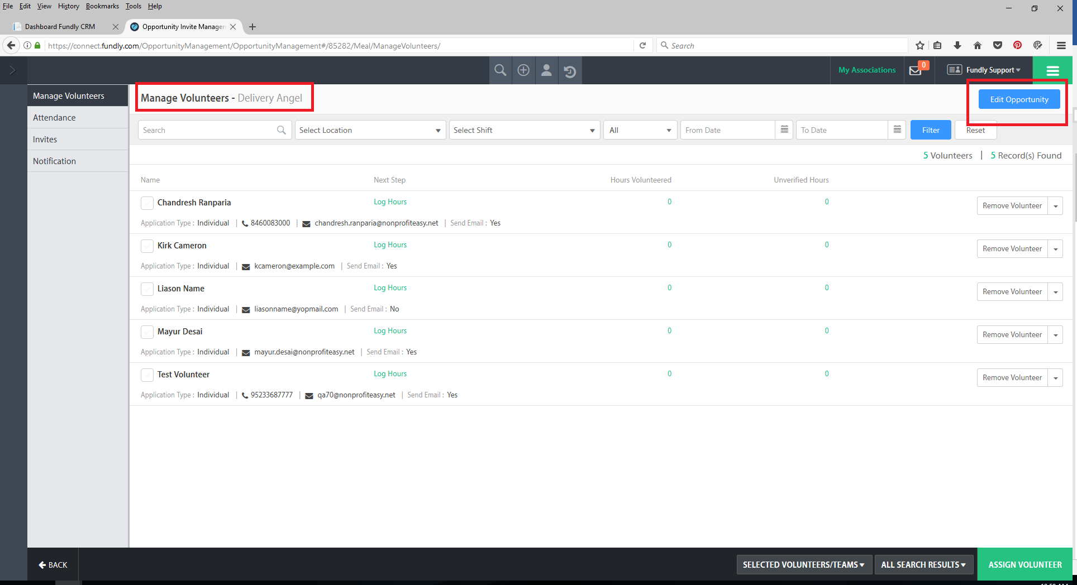Open All Search Results dropdown
Viewport: 1077px width, 585px height.
pos(924,565)
